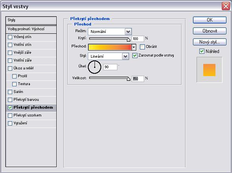Open Volby prolnutí: Výchozí options

pyautogui.click(x=31, y=29)
